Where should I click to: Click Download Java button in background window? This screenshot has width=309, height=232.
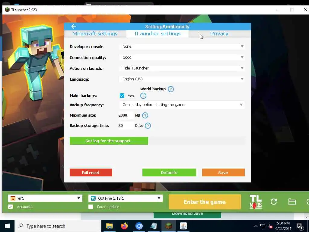click(187, 215)
